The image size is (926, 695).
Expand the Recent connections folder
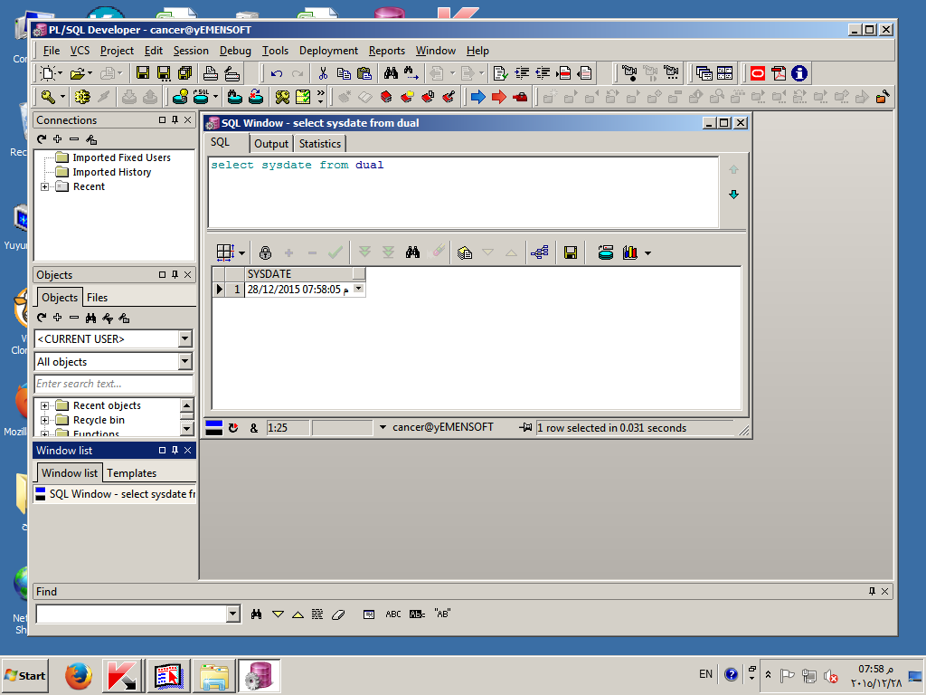[44, 186]
